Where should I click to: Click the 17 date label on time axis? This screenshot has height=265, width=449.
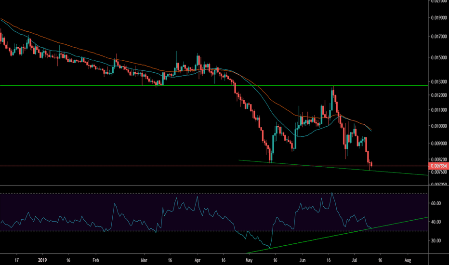(x=16, y=260)
